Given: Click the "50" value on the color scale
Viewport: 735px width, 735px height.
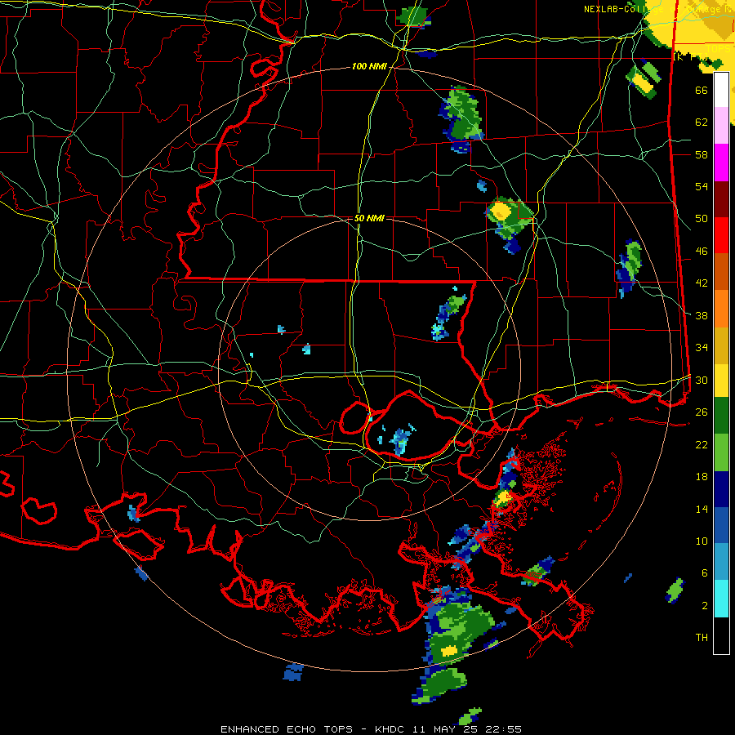Looking at the screenshot, I should click(702, 219).
